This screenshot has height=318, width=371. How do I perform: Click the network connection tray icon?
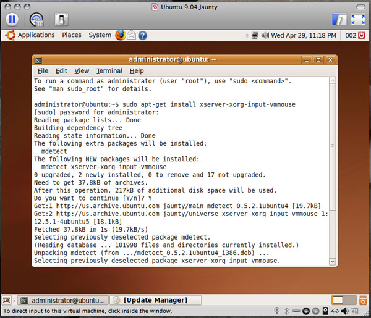click(x=255, y=35)
